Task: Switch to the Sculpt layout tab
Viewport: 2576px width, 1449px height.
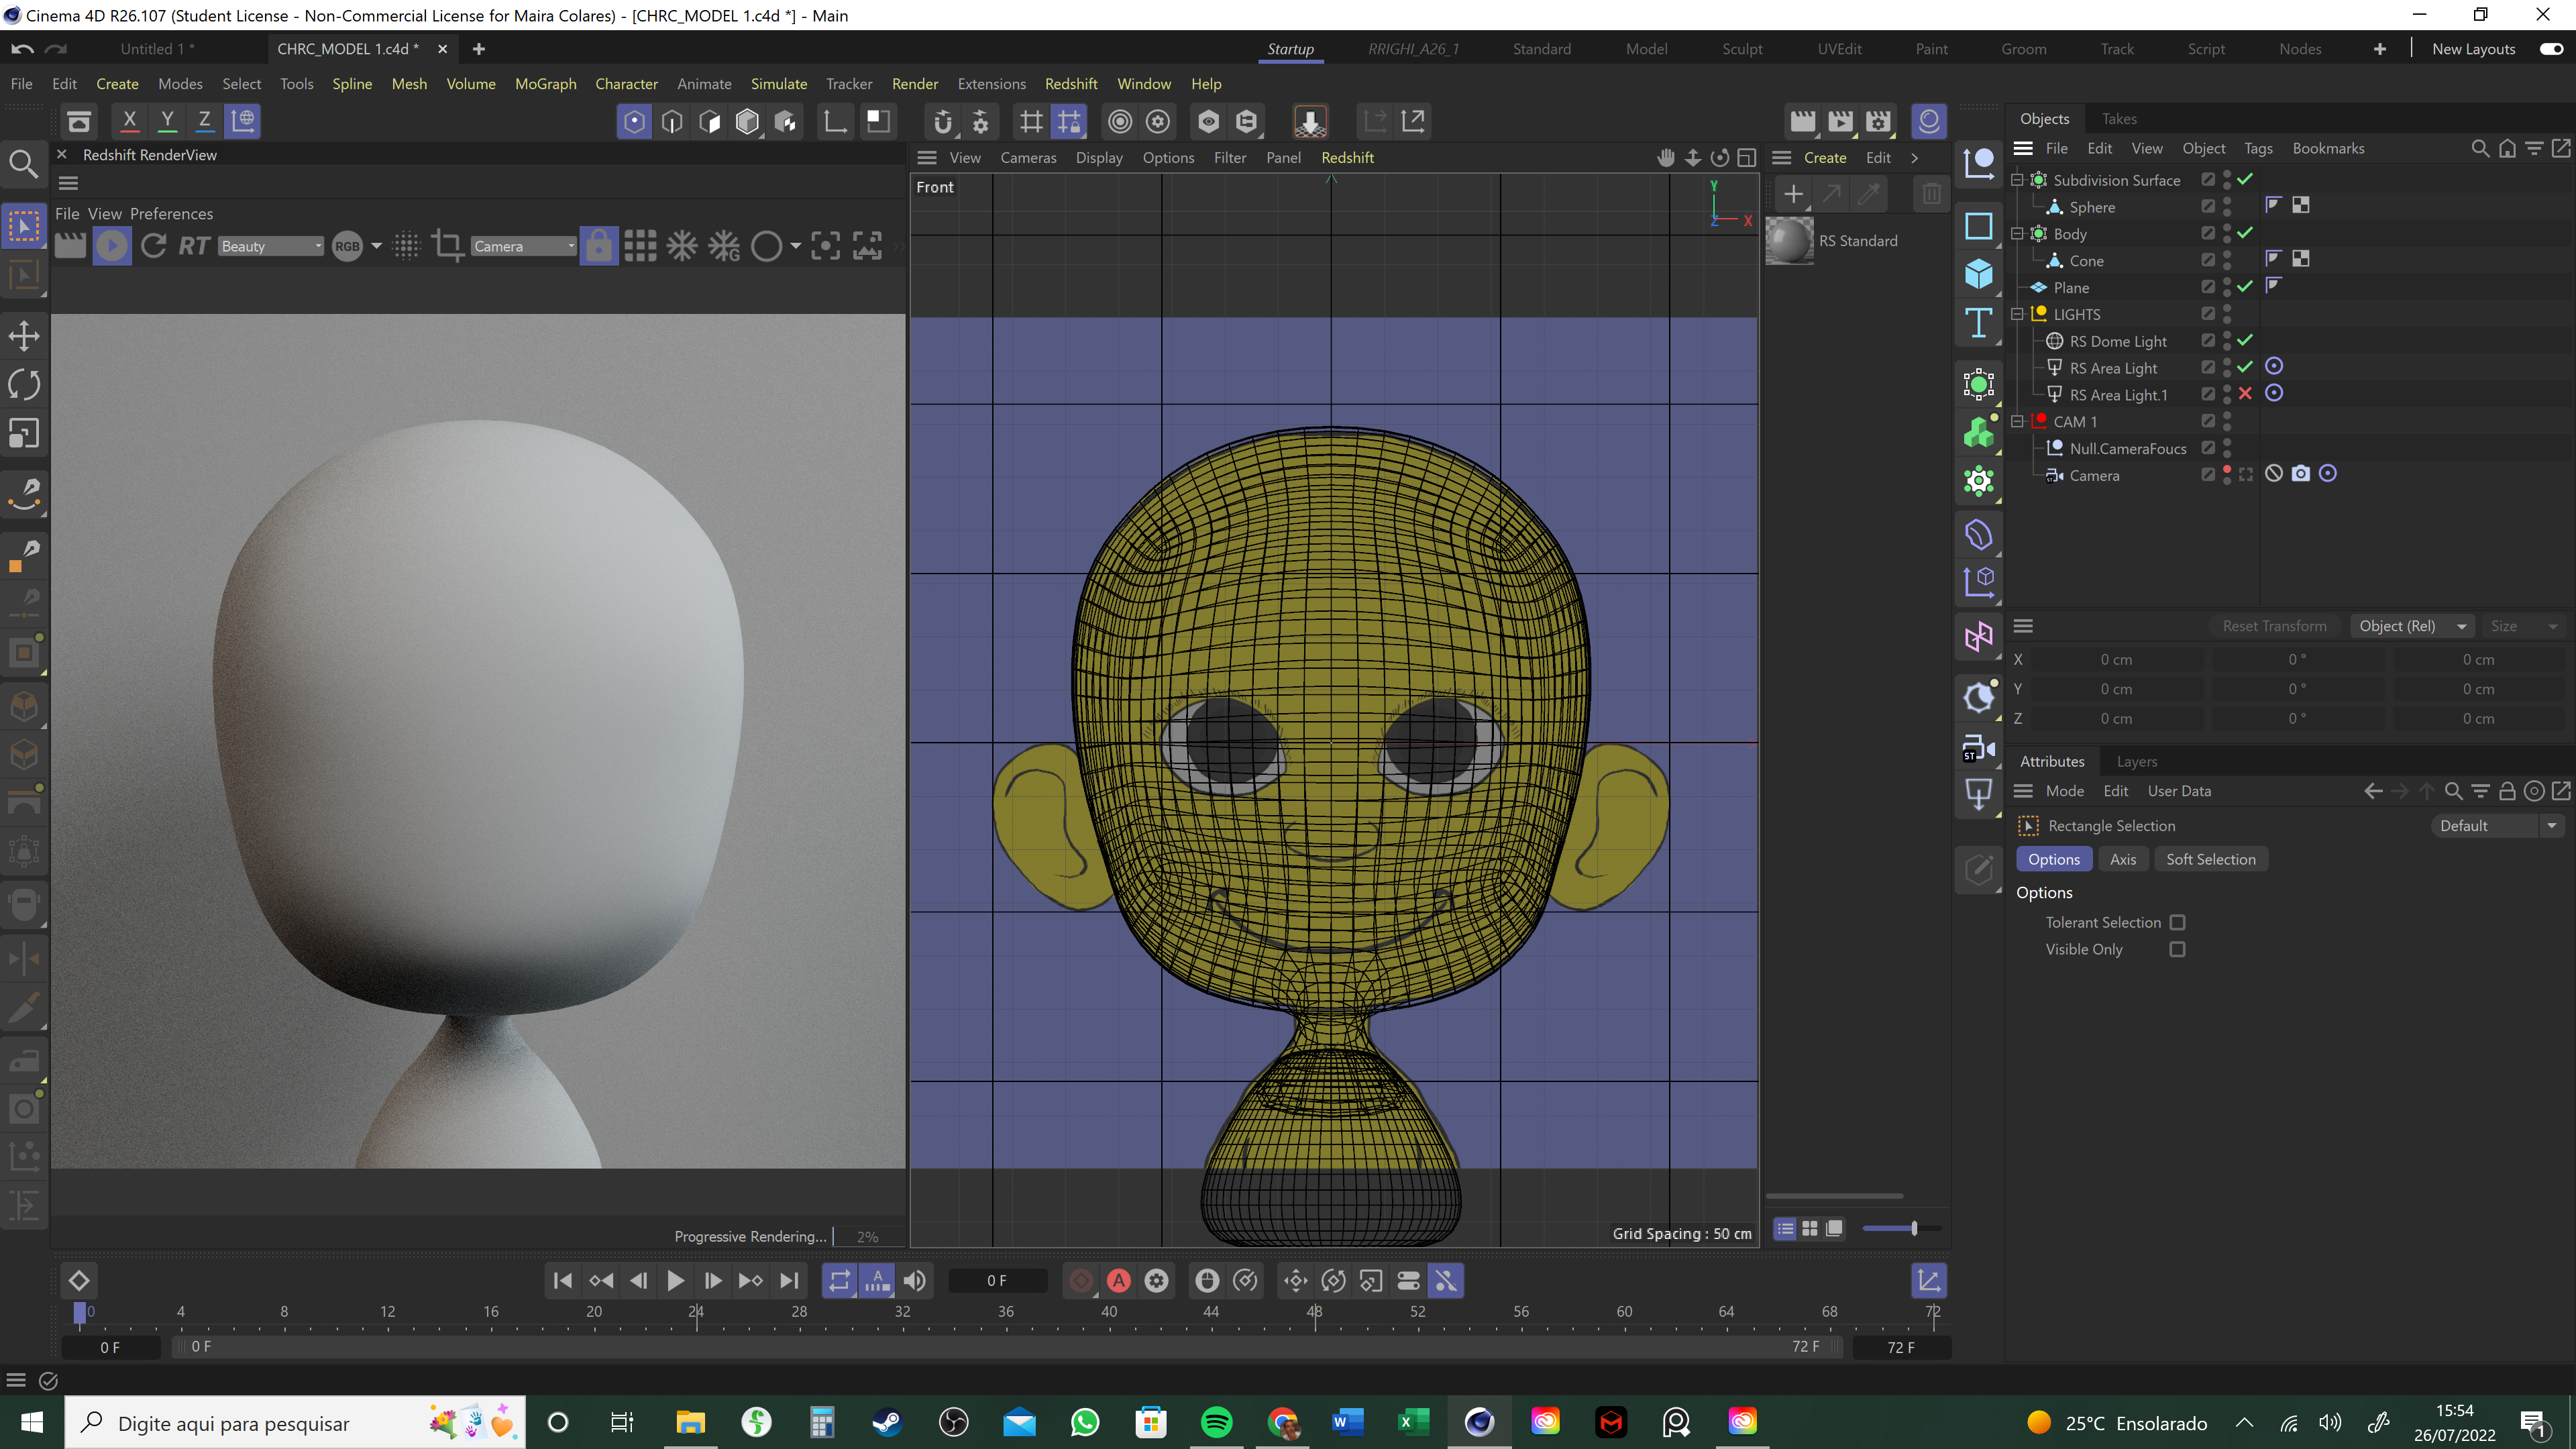Action: [x=1741, y=49]
